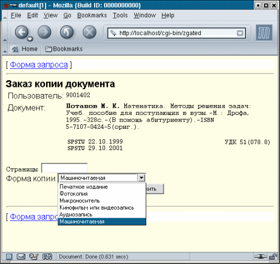Click into the Страницы input field
Viewport: 280px width, 264px height.
64,168
